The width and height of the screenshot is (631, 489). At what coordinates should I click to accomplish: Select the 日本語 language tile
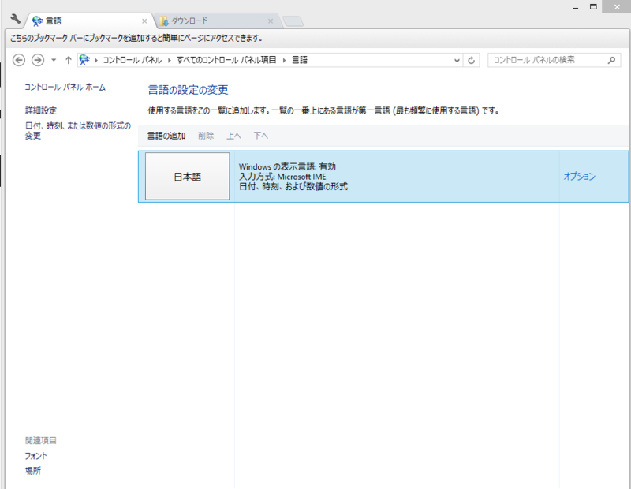pyautogui.click(x=188, y=177)
